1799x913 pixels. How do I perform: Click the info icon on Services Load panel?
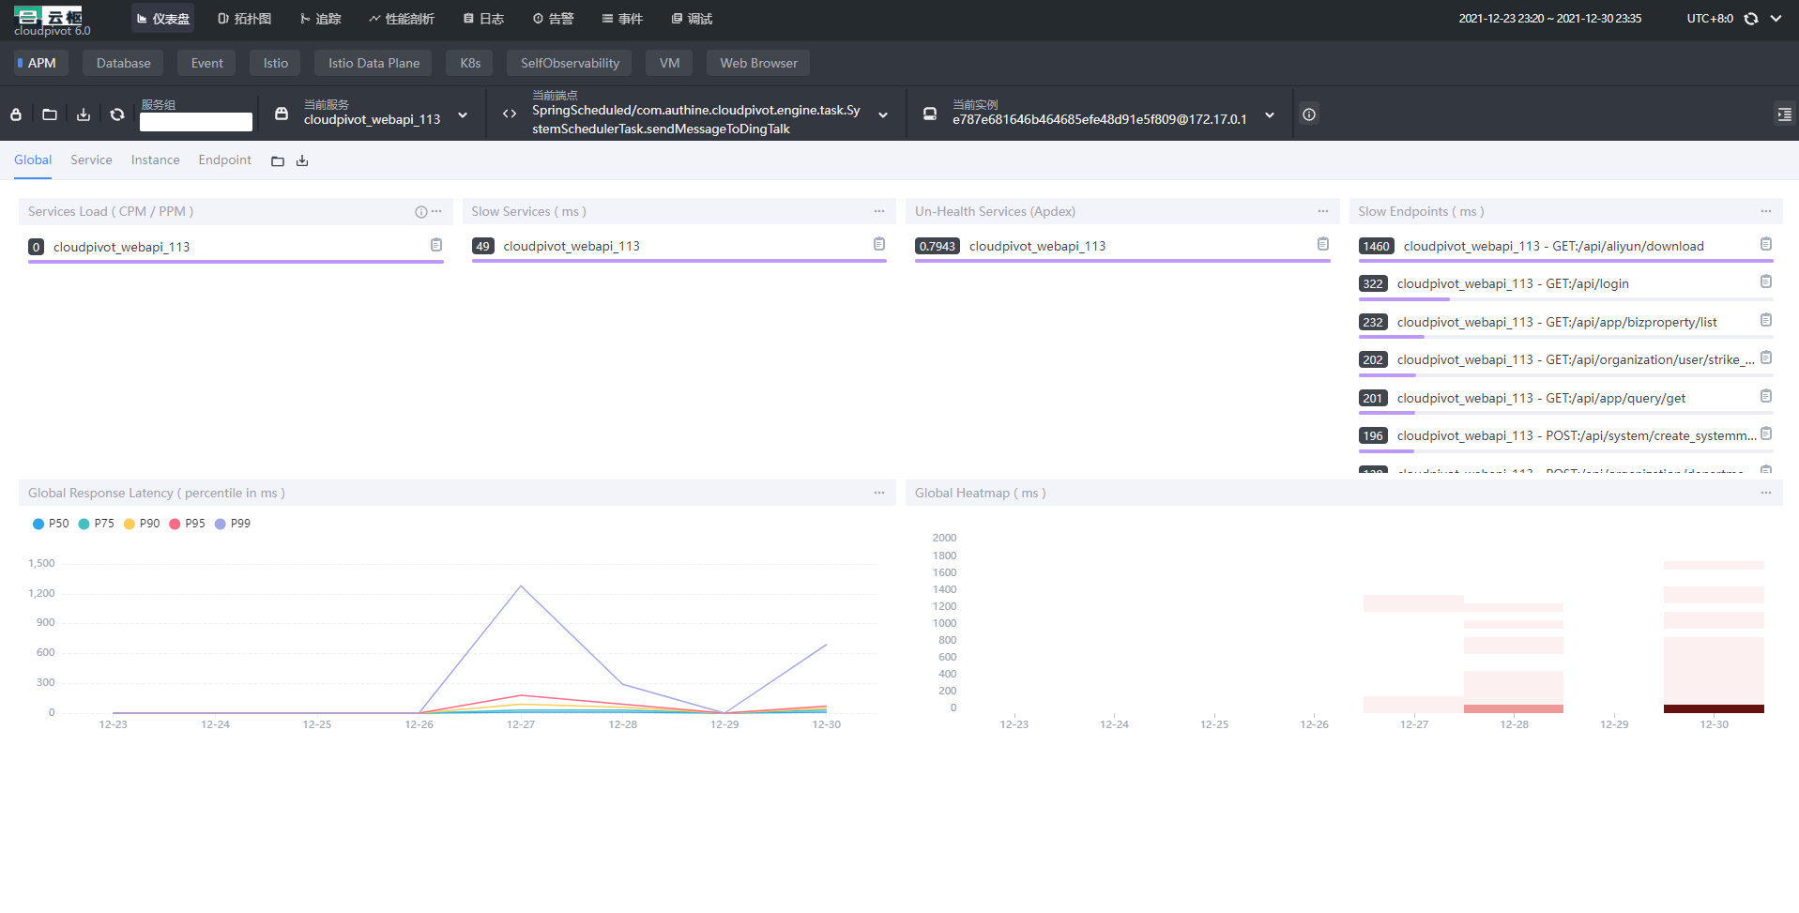pyautogui.click(x=421, y=212)
